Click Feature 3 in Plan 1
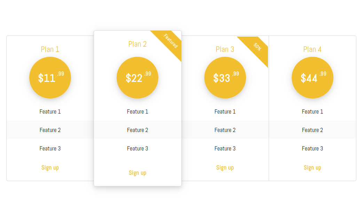Image resolution: width=363 pixels, height=217 pixels. point(50,149)
